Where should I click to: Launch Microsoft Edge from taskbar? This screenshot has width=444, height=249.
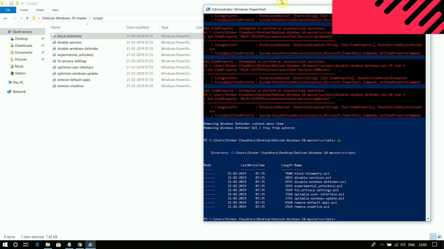(37, 245)
